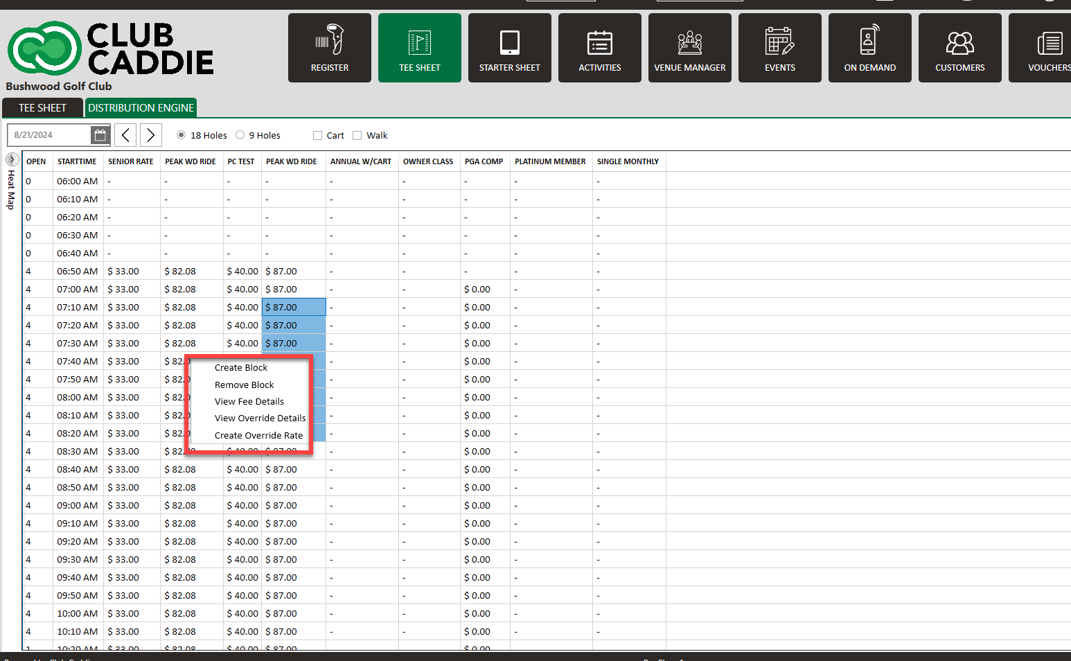Open the Events module
Viewport: 1071px width, 661px height.
780,48
